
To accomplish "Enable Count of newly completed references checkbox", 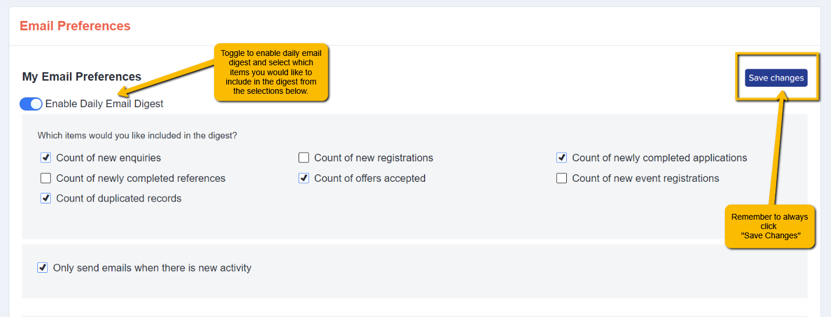I will pyautogui.click(x=45, y=178).
